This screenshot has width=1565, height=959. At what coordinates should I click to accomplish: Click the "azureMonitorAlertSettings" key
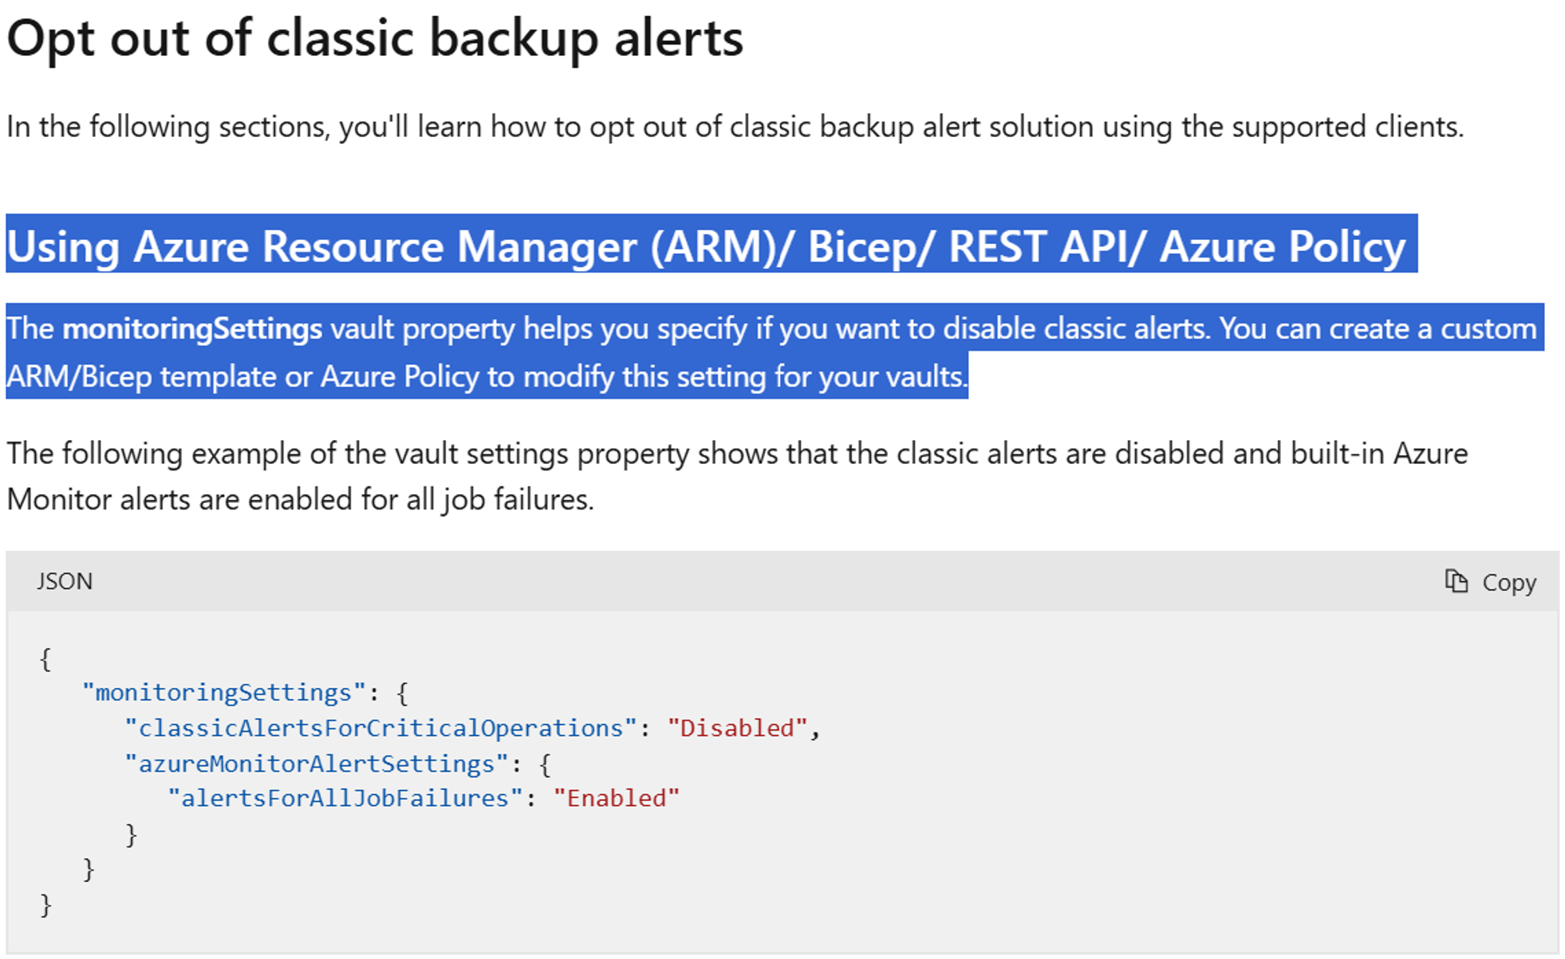(x=316, y=764)
